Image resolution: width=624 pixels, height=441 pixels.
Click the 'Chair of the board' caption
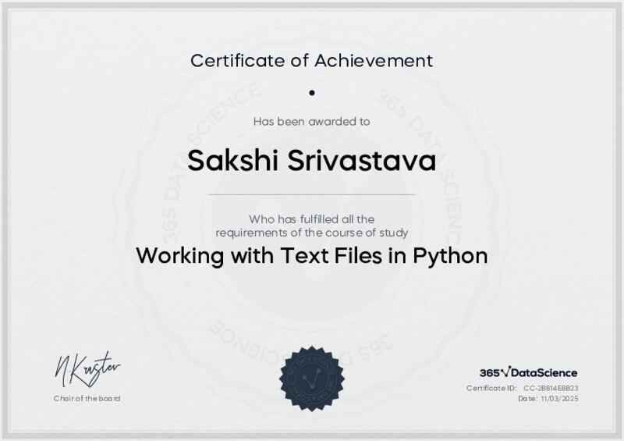(87, 398)
